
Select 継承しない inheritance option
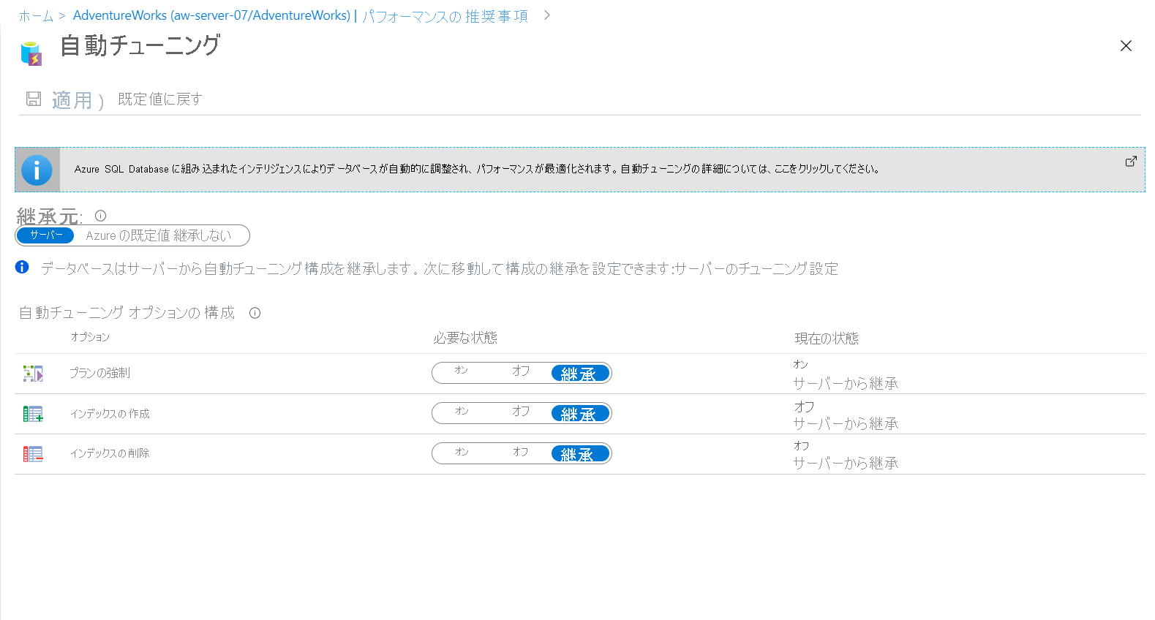[x=203, y=235]
